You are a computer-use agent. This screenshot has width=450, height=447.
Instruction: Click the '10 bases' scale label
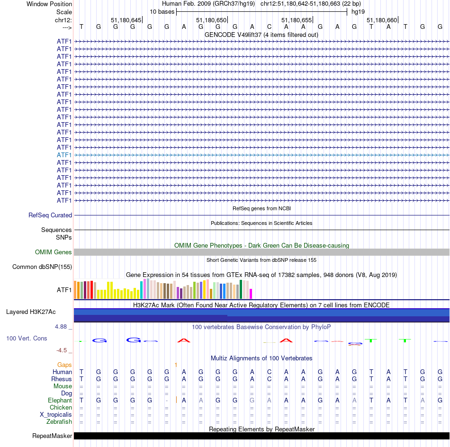click(162, 12)
